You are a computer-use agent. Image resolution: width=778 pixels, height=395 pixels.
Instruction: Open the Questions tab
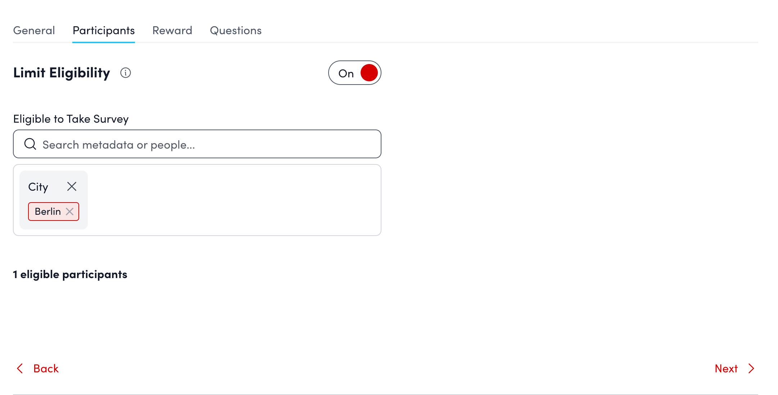[236, 30]
